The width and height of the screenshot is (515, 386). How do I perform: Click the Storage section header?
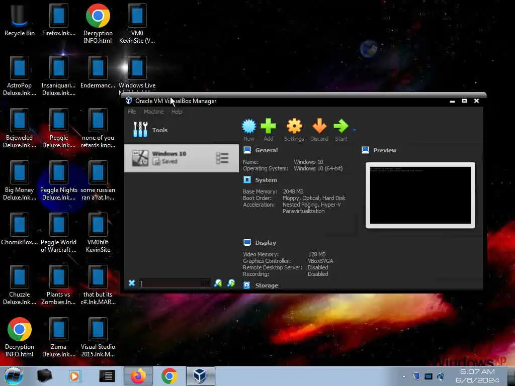coord(267,285)
